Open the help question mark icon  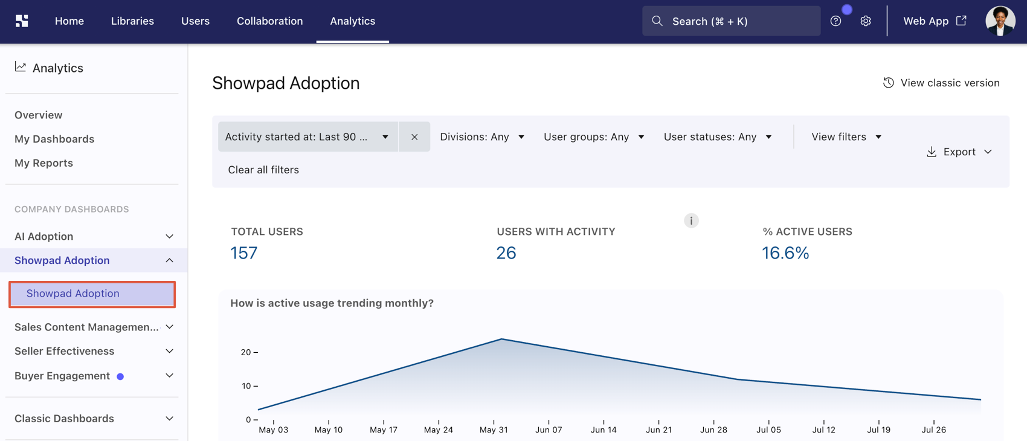[835, 21]
